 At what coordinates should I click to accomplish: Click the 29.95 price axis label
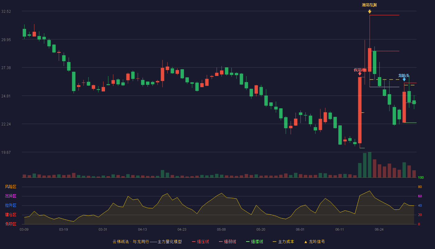[x=6, y=40]
